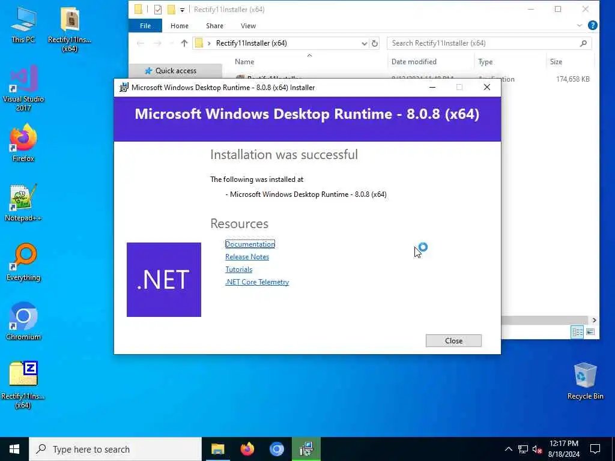615x461 pixels.
Task: Open the Windows Start menu
Action: tap(14, 449)
